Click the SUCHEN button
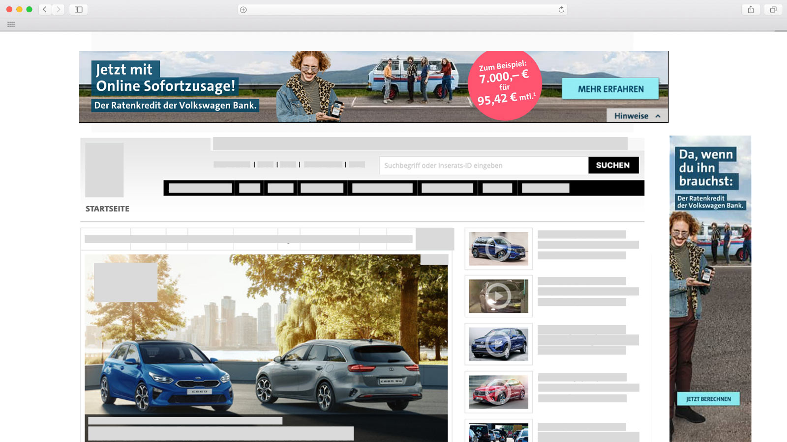 click(613, 165)
